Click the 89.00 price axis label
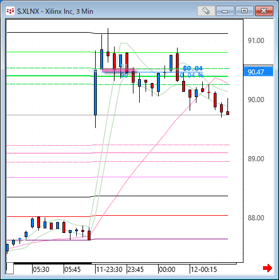 click(x=256, y=159)
